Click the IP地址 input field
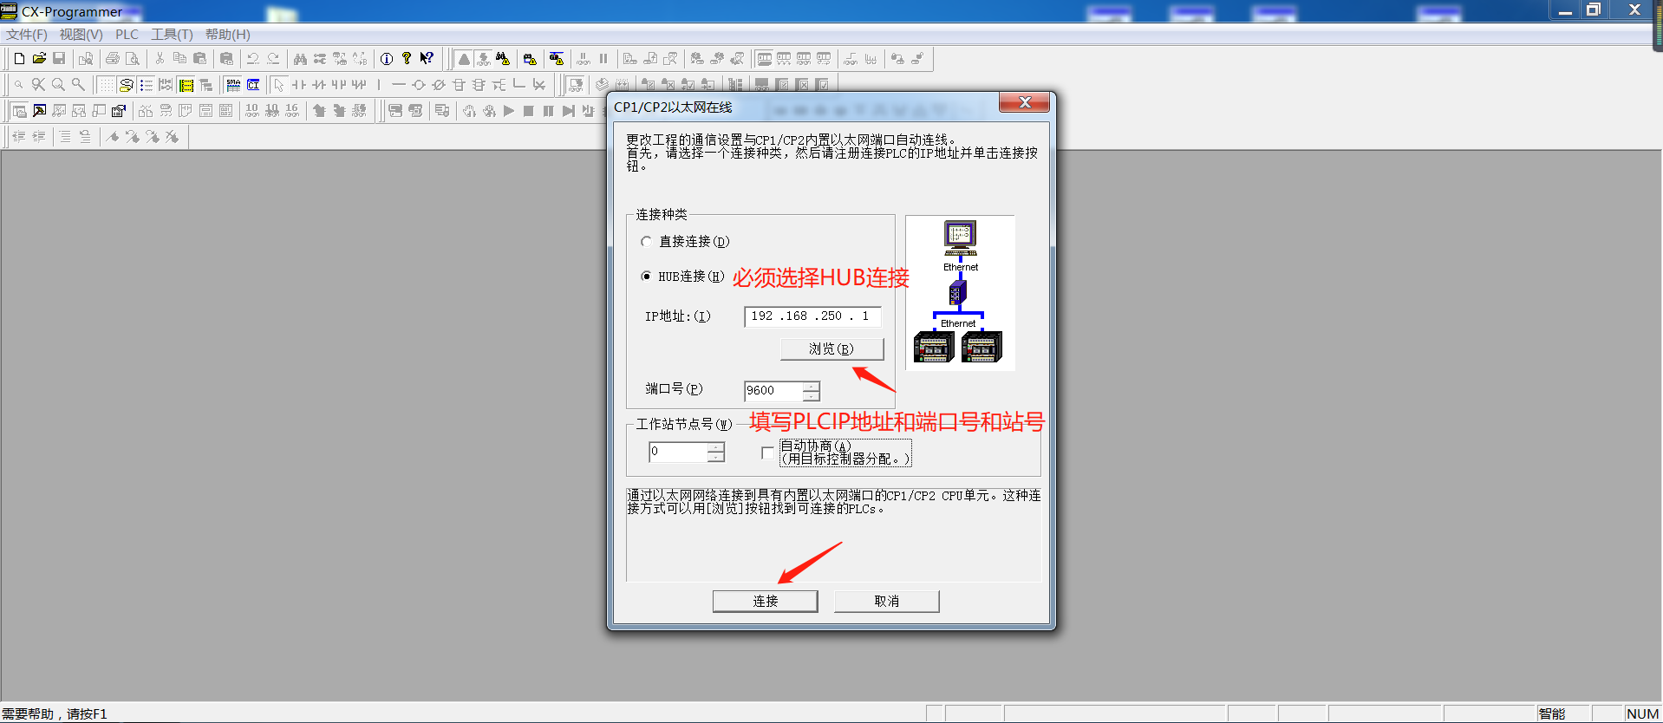This screenshot has width=1663, height=723. coord(812,316)
